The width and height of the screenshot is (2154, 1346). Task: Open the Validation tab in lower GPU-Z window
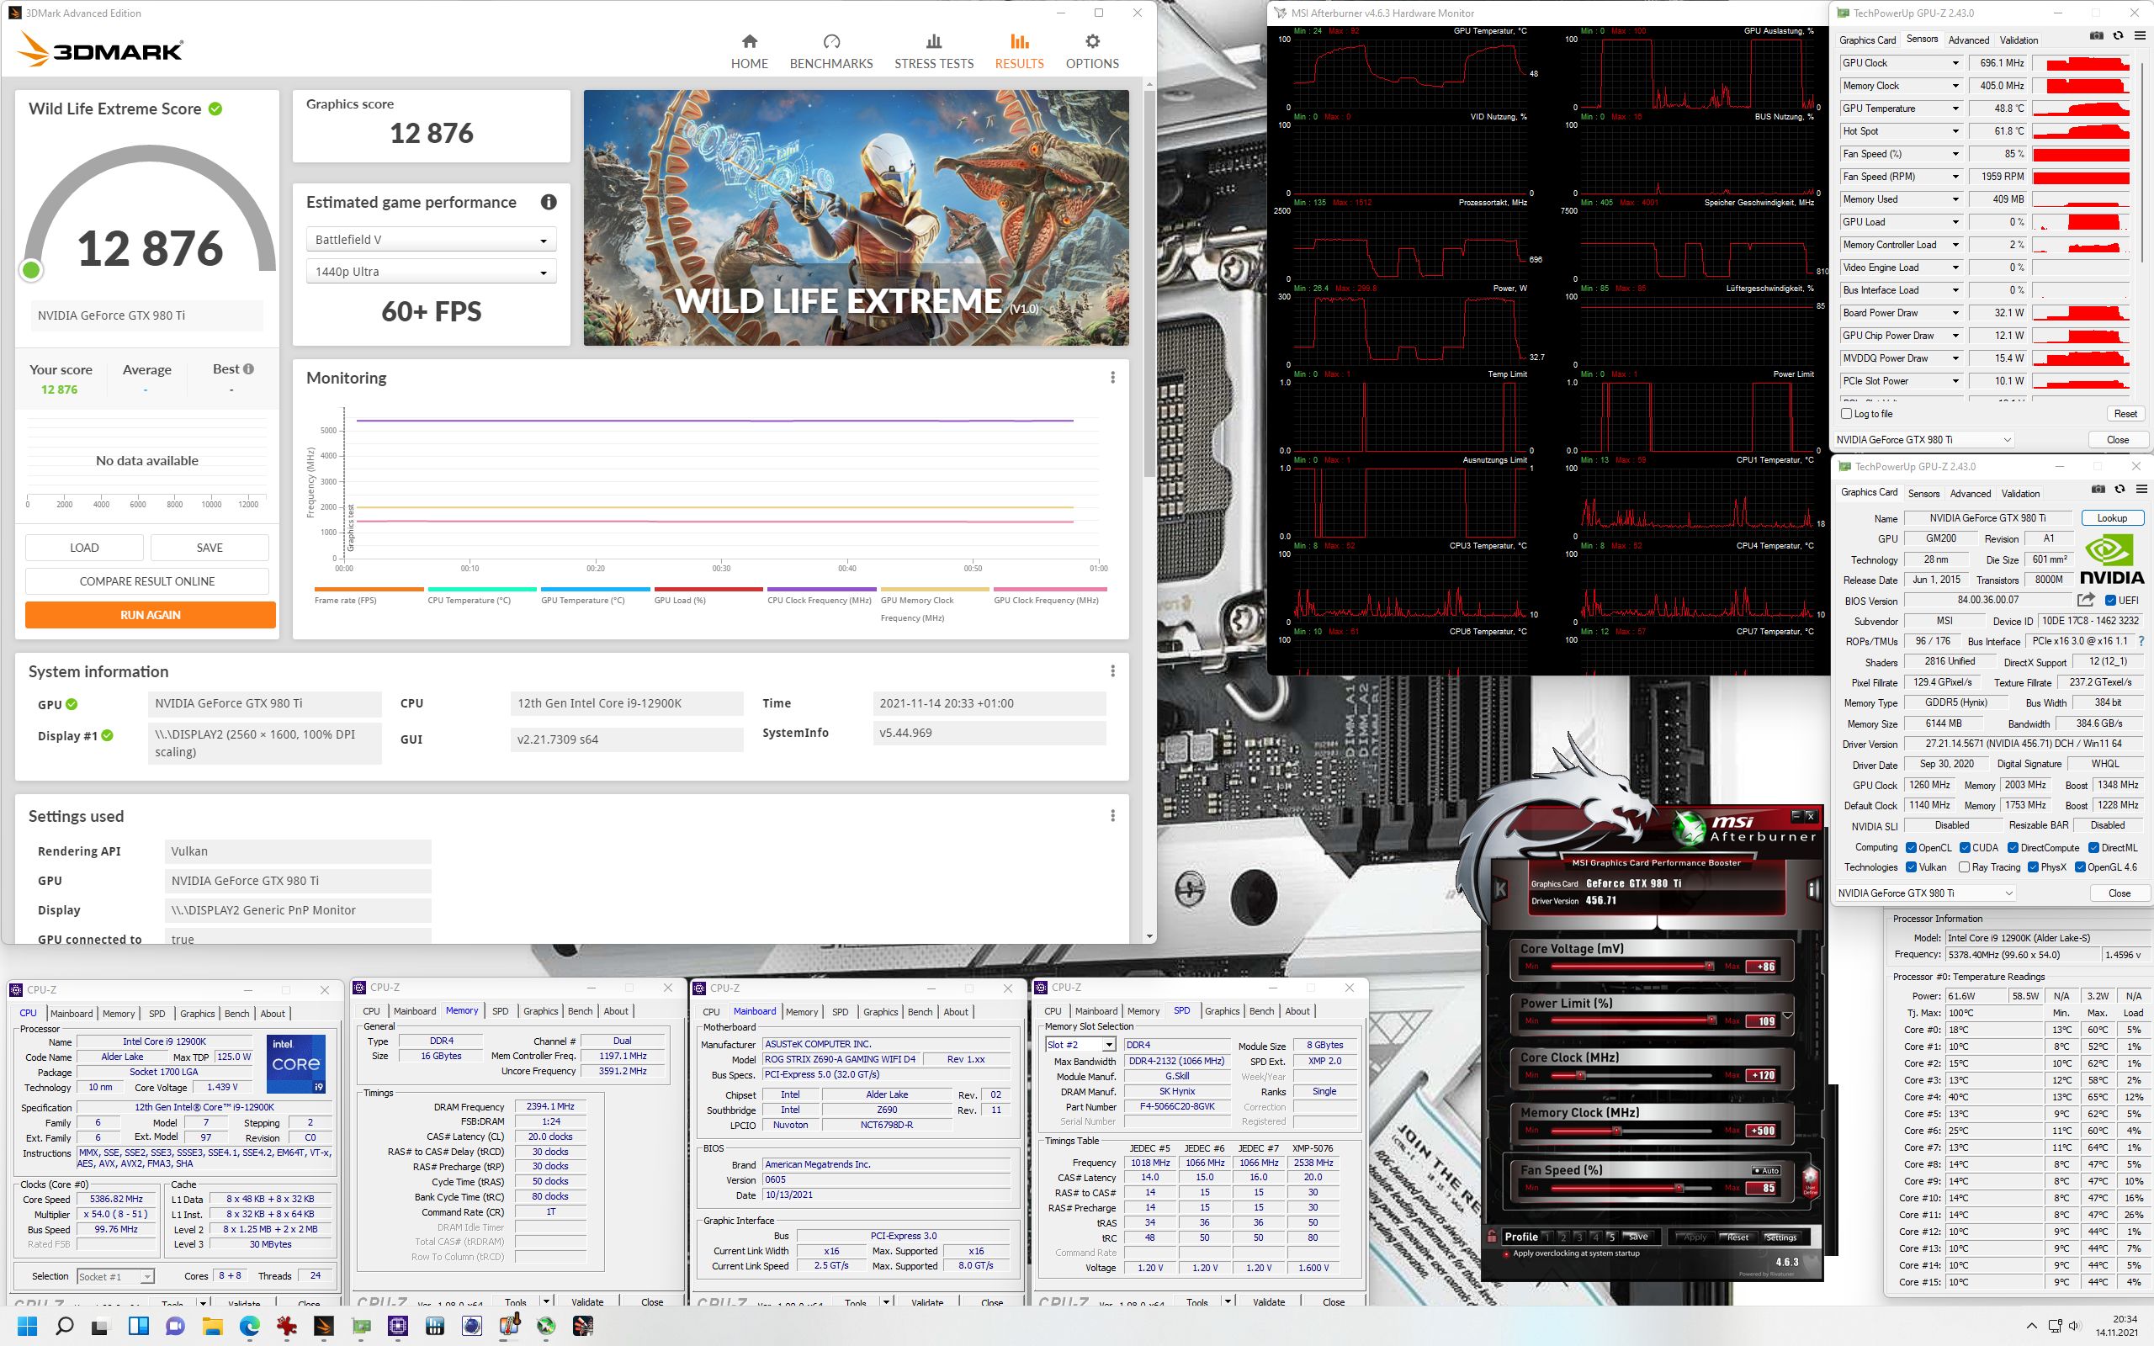(x=2020, y=493)
